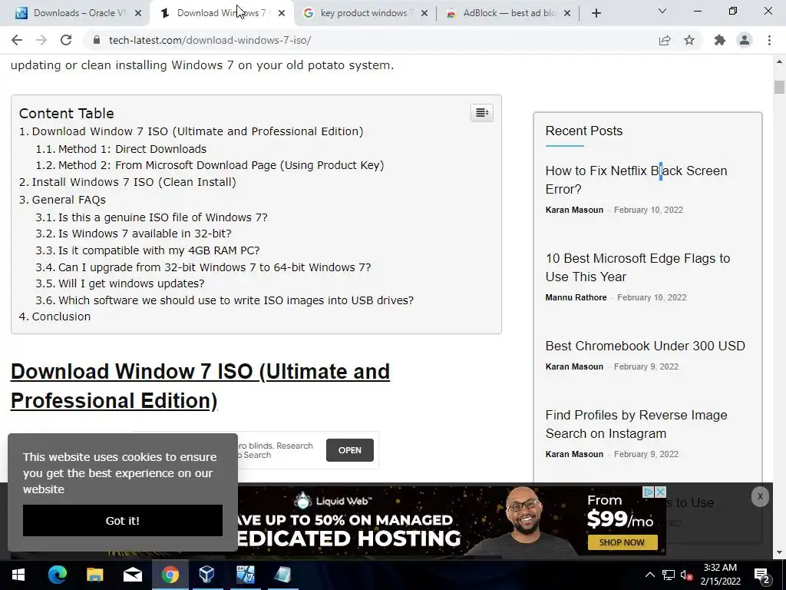Viewport: 786px width, 590px height.
Task: Open Is Windows 7 available in 32-bit
Action: (x=145, y=234)
